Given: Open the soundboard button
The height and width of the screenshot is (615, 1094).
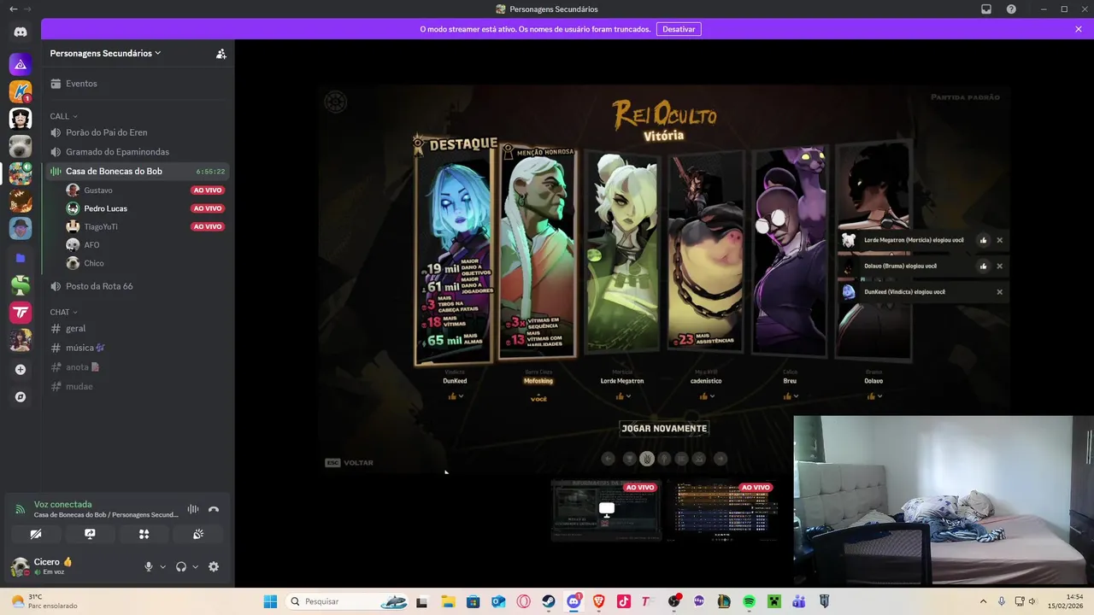Looking at the screenshot, I should 198,534.
